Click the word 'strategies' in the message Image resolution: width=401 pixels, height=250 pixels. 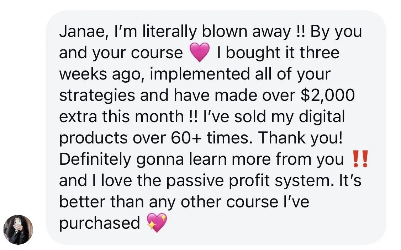point(97,96)
